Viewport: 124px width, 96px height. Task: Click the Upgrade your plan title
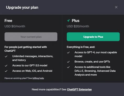click(x=22, y=8)
